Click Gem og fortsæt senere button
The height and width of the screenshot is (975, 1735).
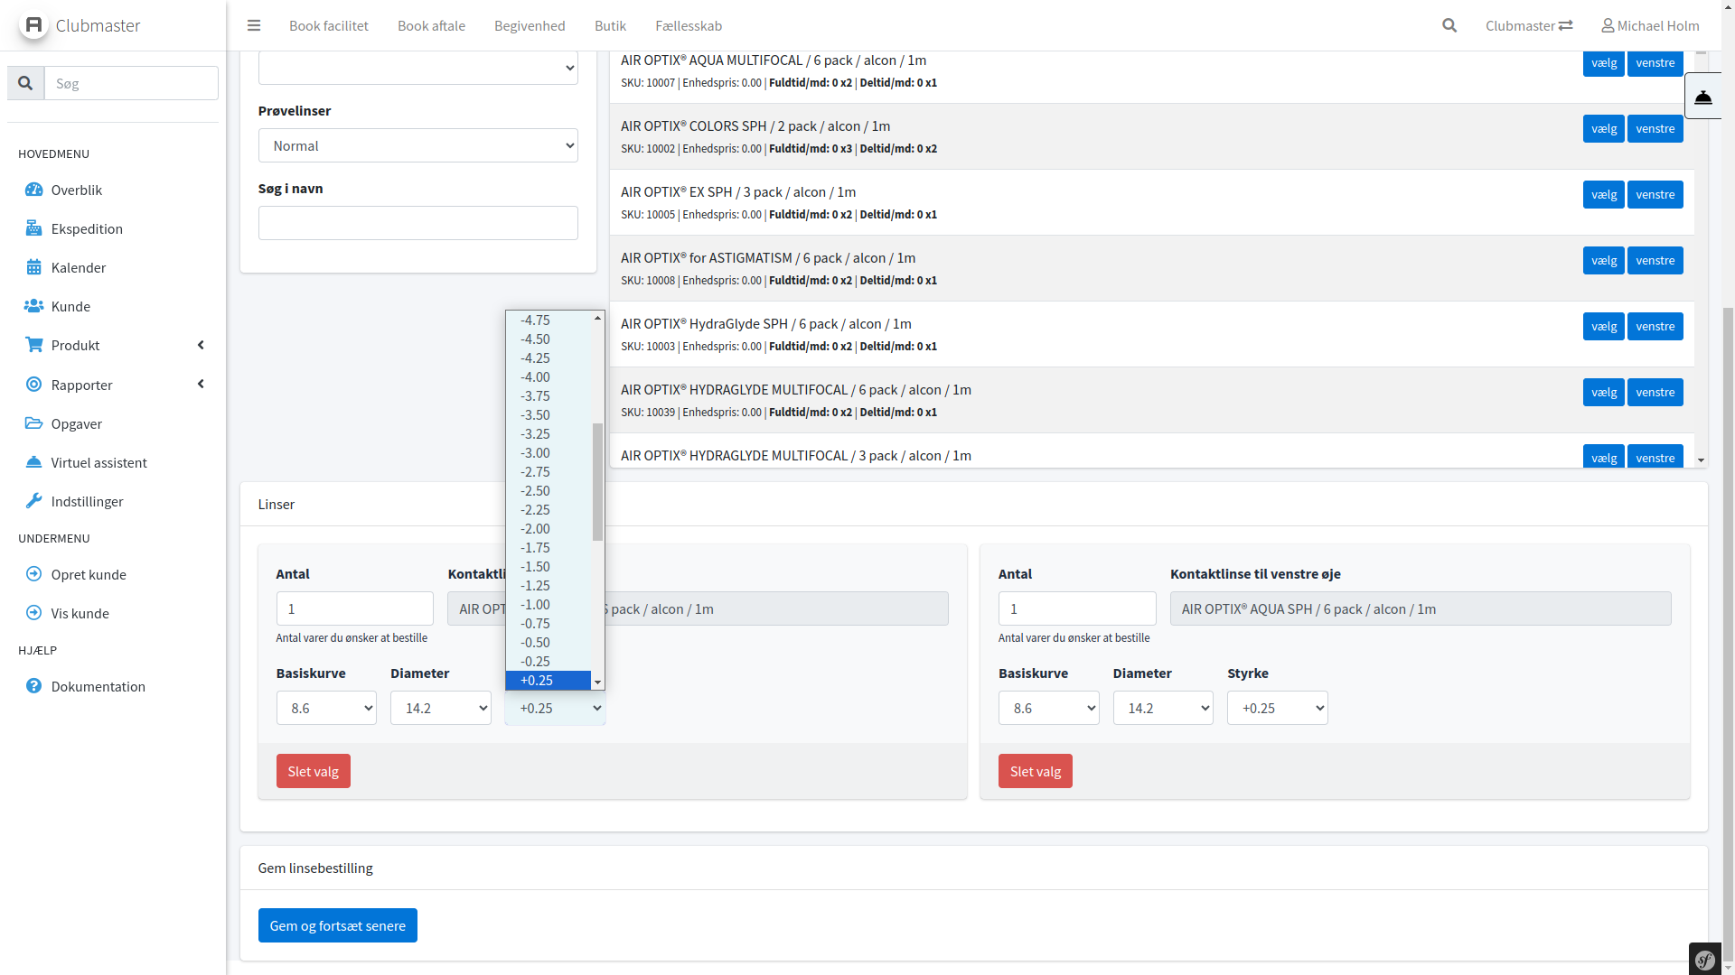pos(337,925)
